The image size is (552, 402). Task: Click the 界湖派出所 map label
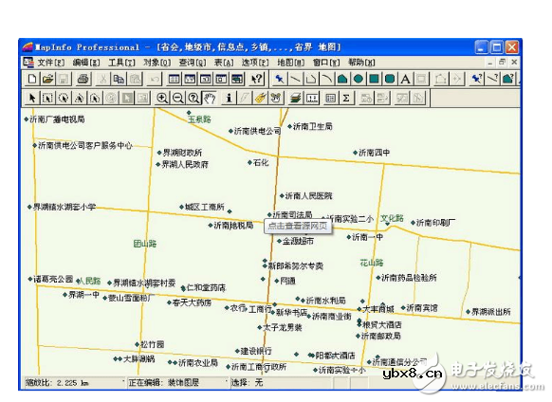490,312
